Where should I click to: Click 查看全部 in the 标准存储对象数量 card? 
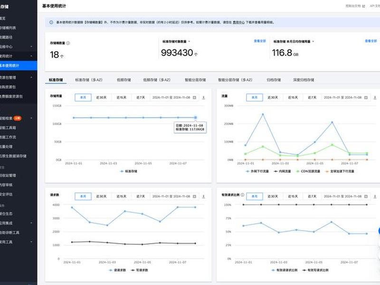[x=260, y=41]
